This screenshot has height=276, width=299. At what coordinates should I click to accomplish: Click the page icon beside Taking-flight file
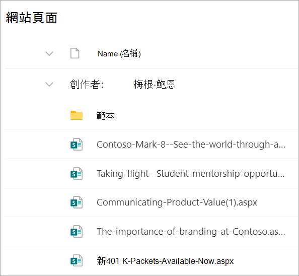point(77,174)
